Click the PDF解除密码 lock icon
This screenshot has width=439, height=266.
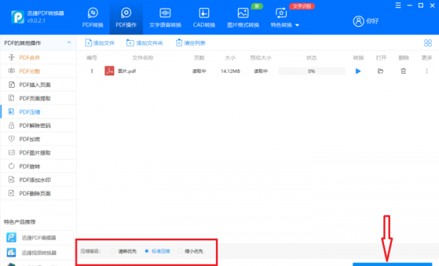(x=11, y=125)
